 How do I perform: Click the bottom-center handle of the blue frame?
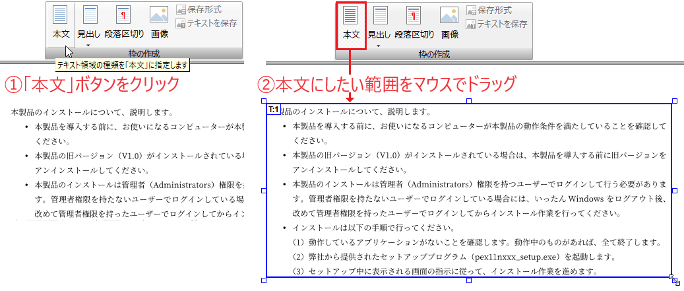(x=469, y=280)
